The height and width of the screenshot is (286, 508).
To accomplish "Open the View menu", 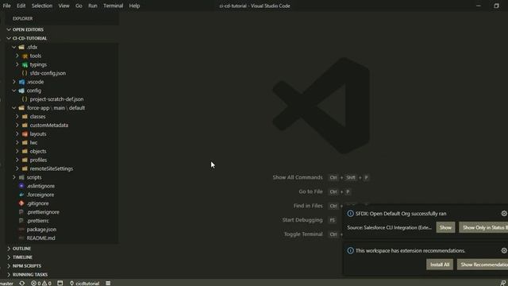I will (x=63, y=6).
